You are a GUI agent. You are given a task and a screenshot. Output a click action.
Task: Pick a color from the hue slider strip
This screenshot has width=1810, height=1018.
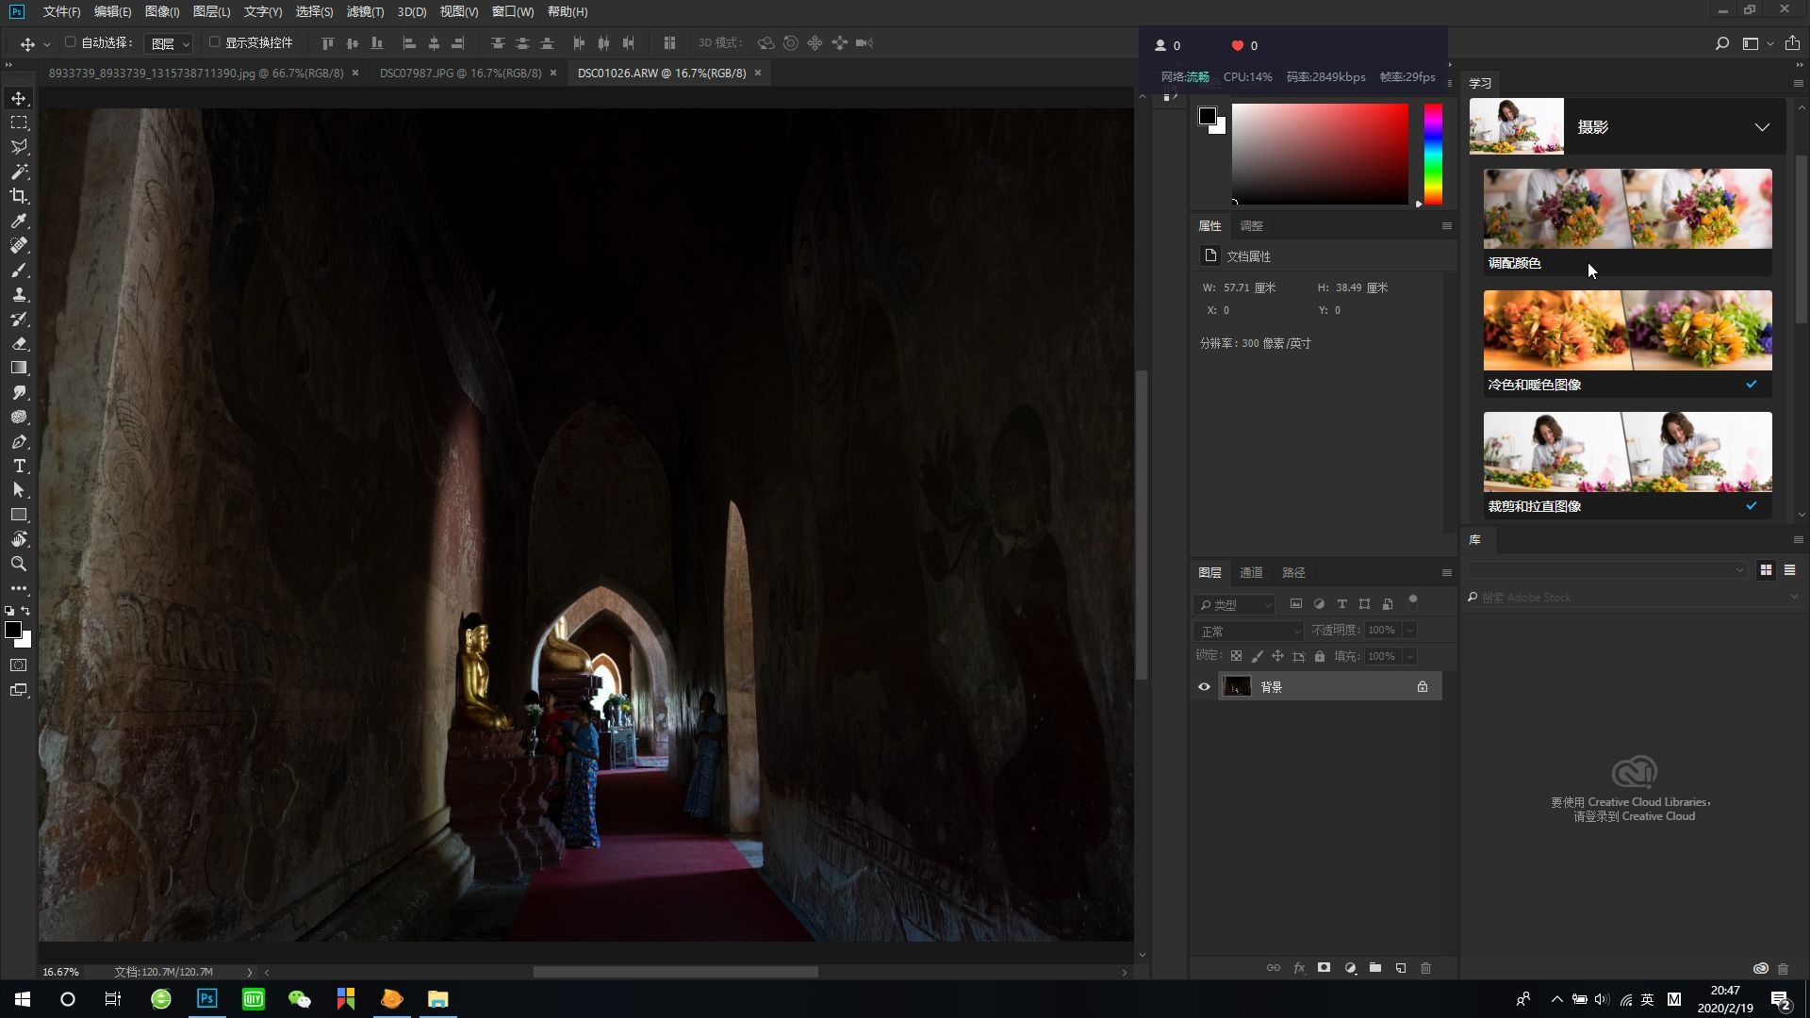point(1433,156)
